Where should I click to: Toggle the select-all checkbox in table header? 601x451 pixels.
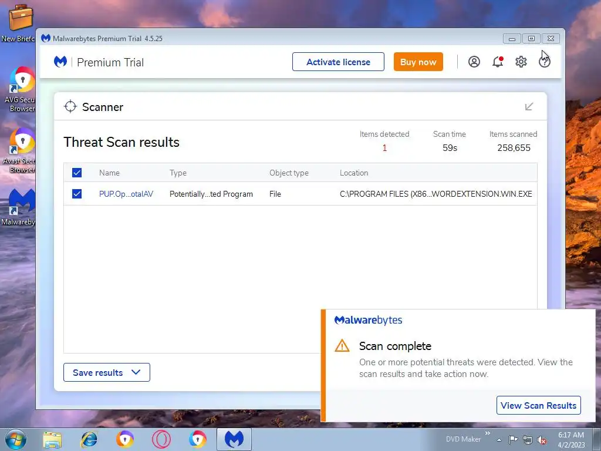coord(77,173)
